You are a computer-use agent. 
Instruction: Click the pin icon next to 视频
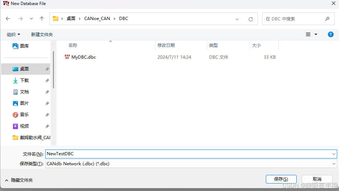pyautogui.click(x=47, y=126)
